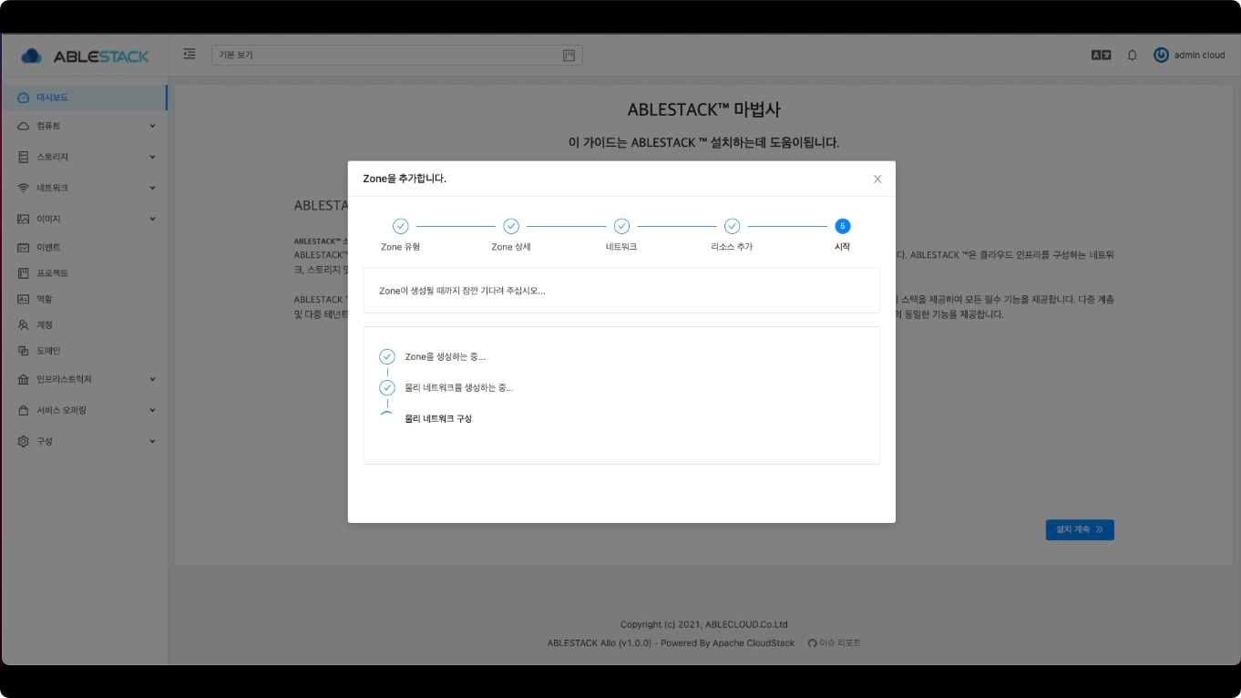Click the checkmark beside Zone을 생성하는 중

click(387, 357)
